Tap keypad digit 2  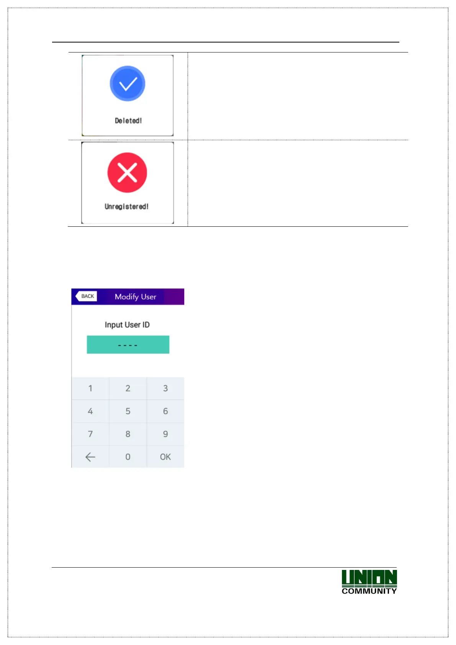(x=128, y=388)
